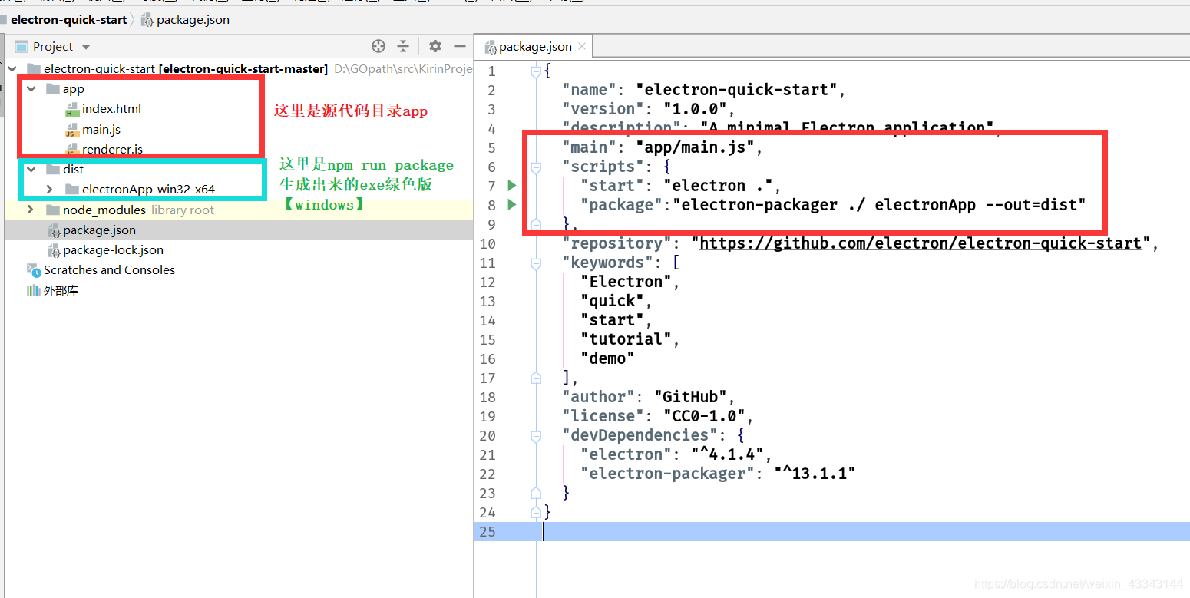Fold the keywords array on line 11
The image size is (1190, 598).
click(x=536, y=263)
